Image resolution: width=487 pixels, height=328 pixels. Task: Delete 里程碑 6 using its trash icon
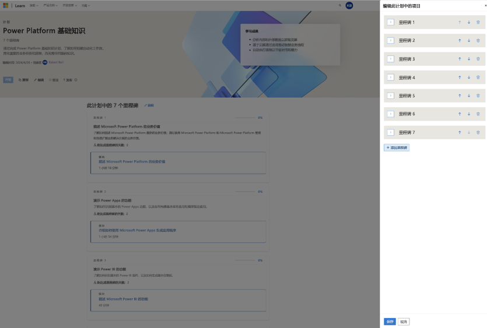pyautogui.click(x=478, y=114)
